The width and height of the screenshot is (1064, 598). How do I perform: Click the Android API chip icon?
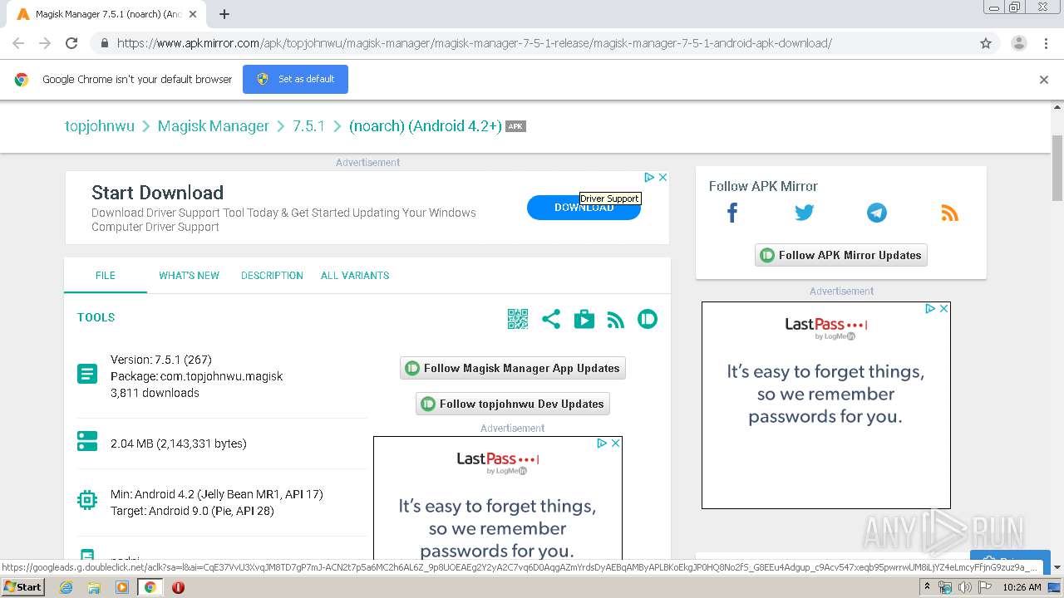(x=87, y=500)
